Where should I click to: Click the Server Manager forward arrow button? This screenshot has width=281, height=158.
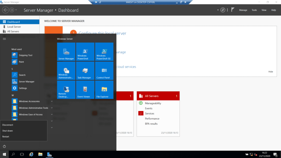pyautogui.click(x=12, y=10)
